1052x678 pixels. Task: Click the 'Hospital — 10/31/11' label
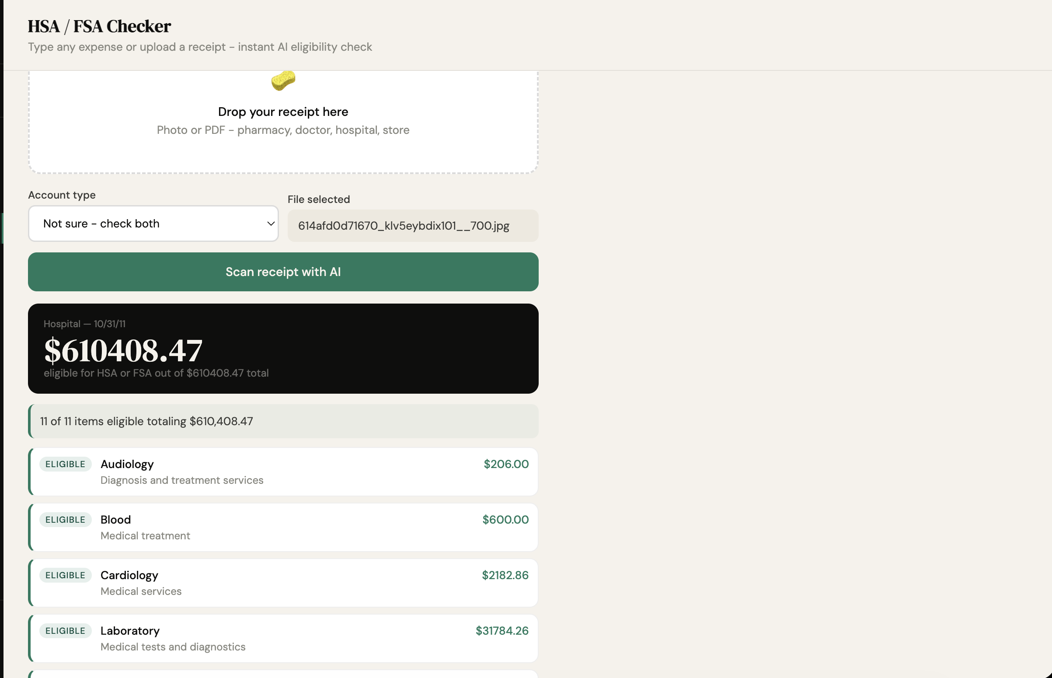[x=84, y=324]
